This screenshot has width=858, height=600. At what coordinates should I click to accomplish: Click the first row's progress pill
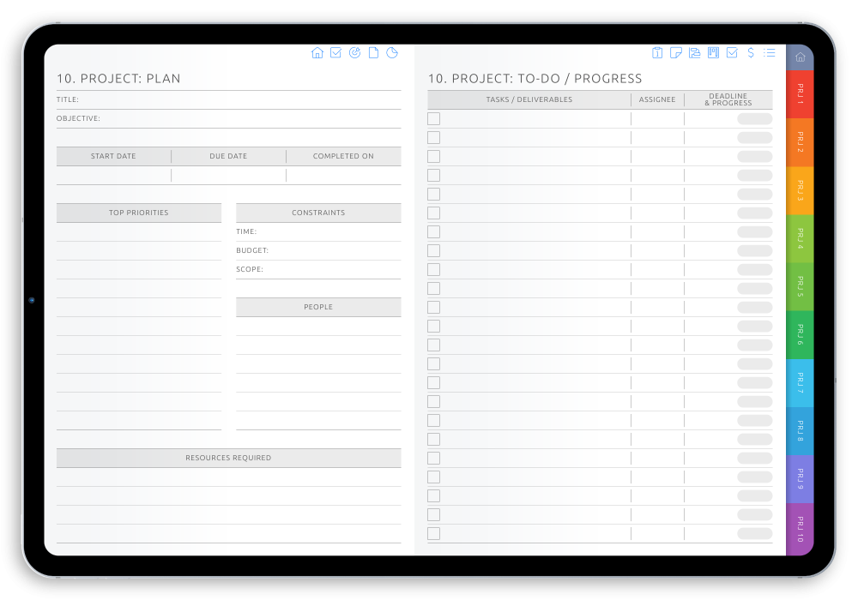[754, 118]
